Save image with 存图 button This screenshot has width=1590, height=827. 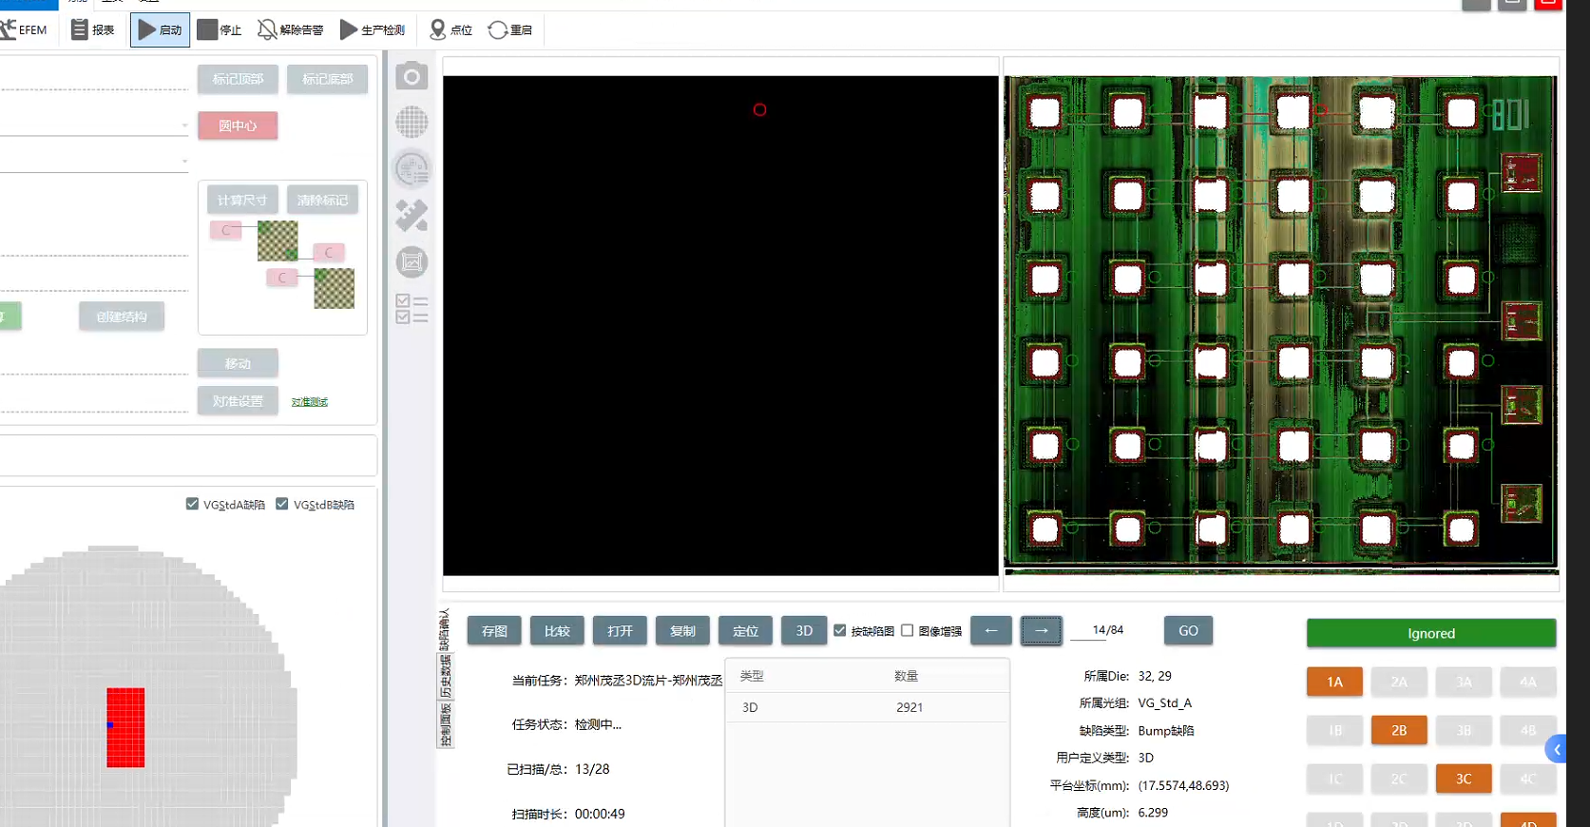tap(494, 630)
